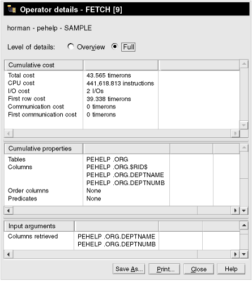This screenshot has height=281, width=252.
Task: Select the Full level of details radio
Action: [x=114, y=47]
